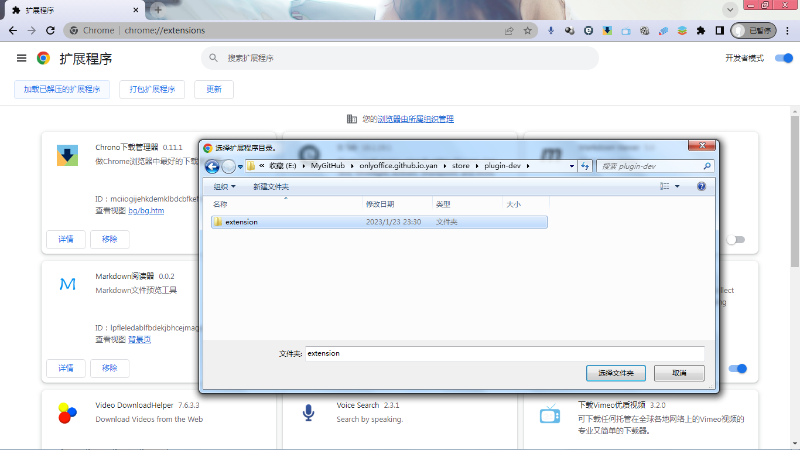Click the onlyoffice.github.io.yan path segment

click(398, 166)
